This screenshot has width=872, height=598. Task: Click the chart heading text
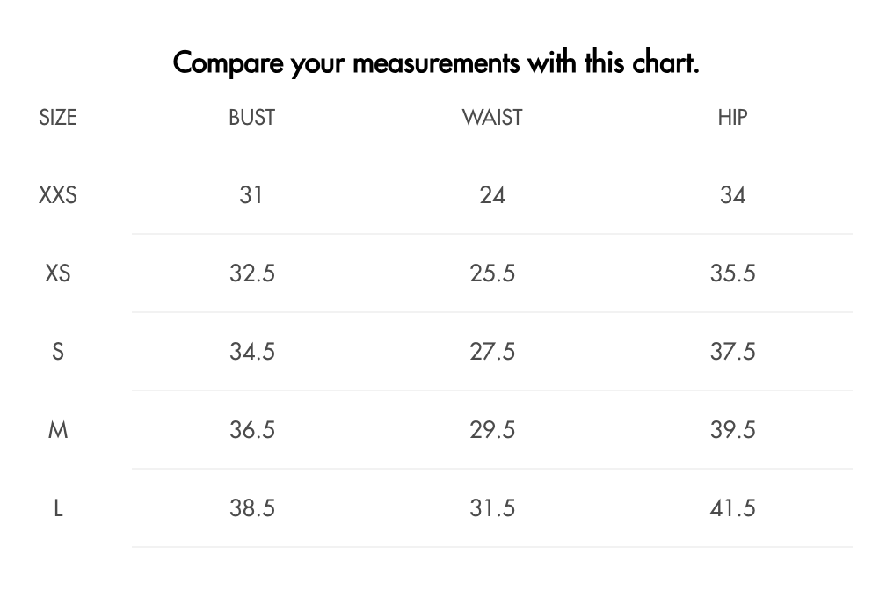[436, 62]
